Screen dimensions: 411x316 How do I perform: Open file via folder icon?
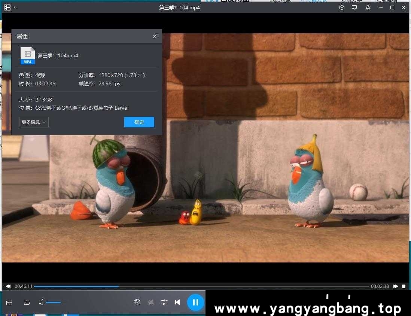(27, 302)
